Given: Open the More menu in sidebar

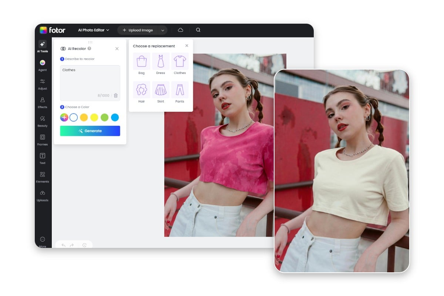Looking at the screenshot, I should tap(43, 241).
